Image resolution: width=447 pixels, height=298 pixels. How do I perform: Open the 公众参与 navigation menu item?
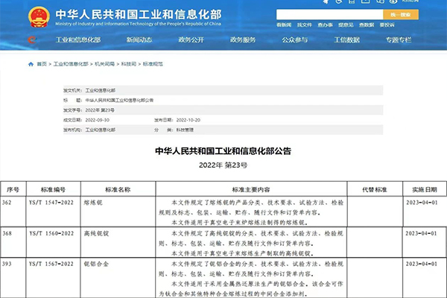[295, 40]
